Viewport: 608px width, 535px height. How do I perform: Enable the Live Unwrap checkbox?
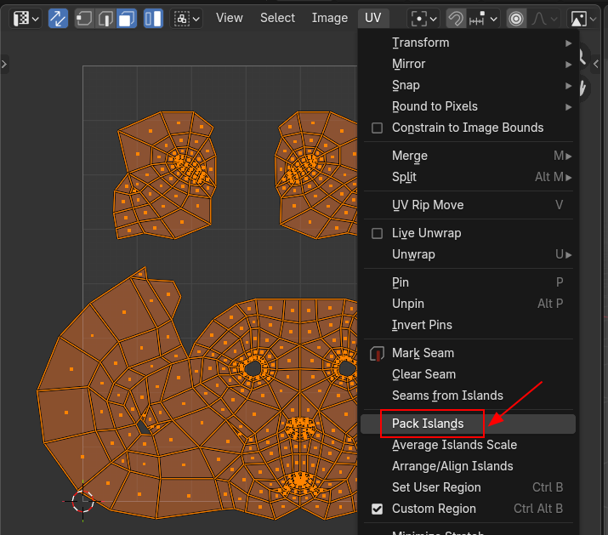pyautogui.click(x=377, y=234)
